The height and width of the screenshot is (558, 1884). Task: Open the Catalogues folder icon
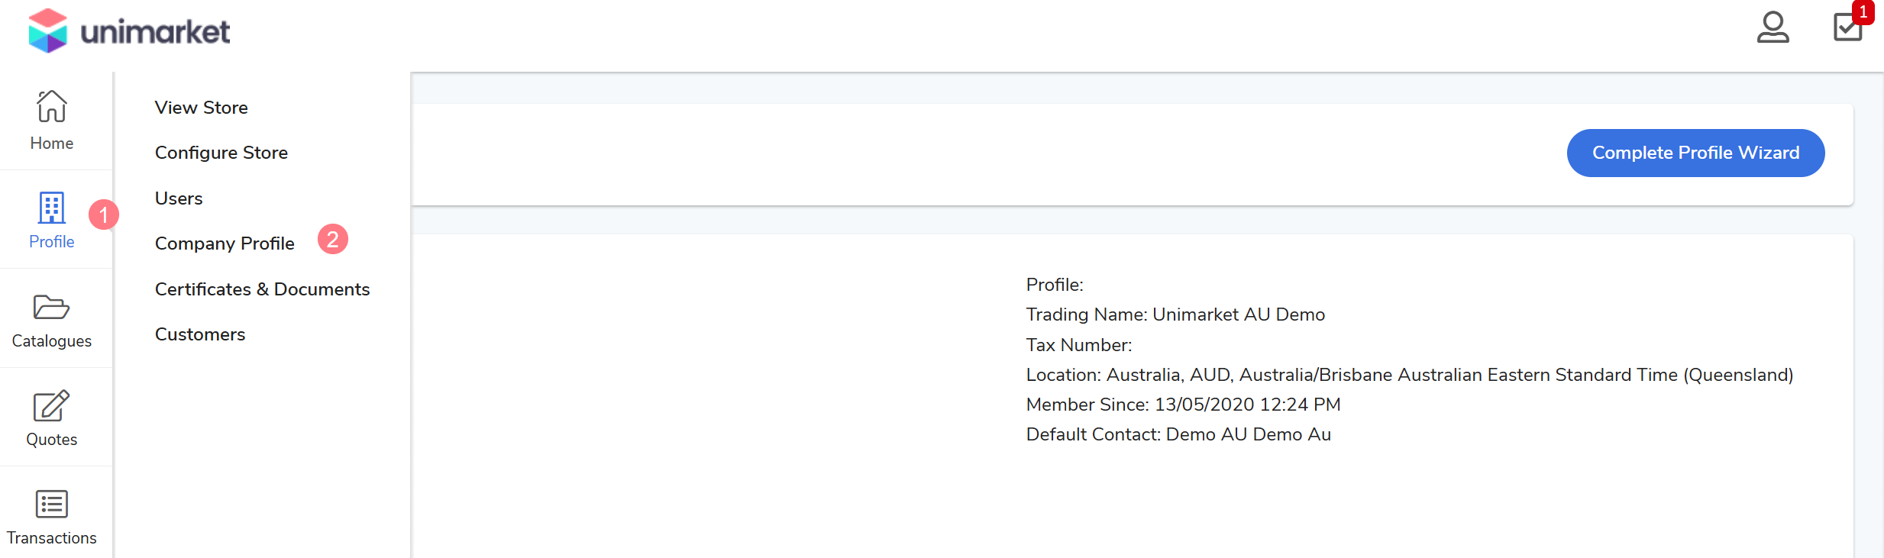(x=52, y=307)
